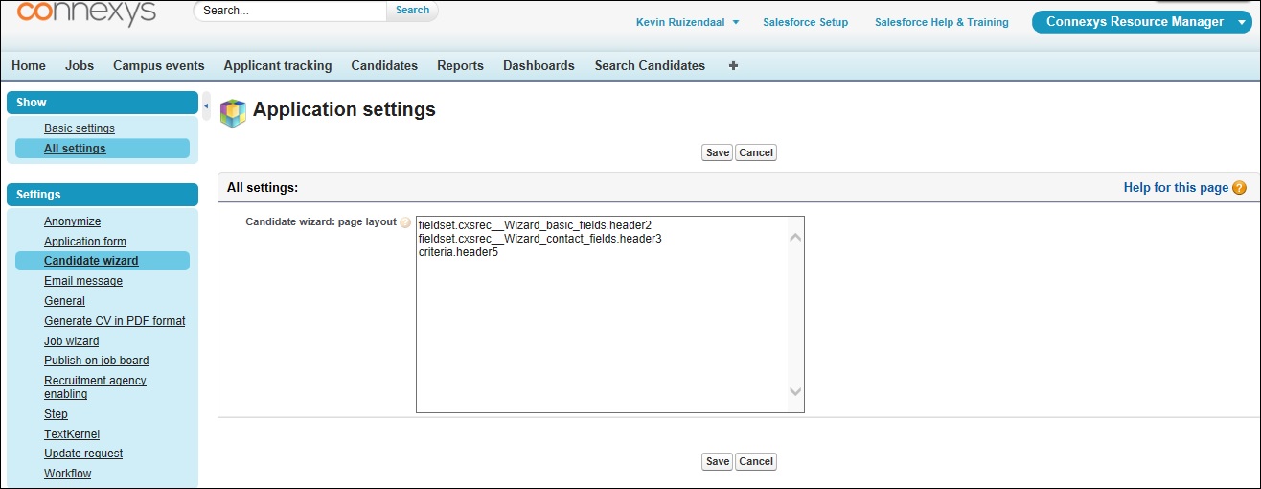Click the bottom Cancel button
The width and height of the screenshot is (1261, 489).
click(x=756, y=461)
